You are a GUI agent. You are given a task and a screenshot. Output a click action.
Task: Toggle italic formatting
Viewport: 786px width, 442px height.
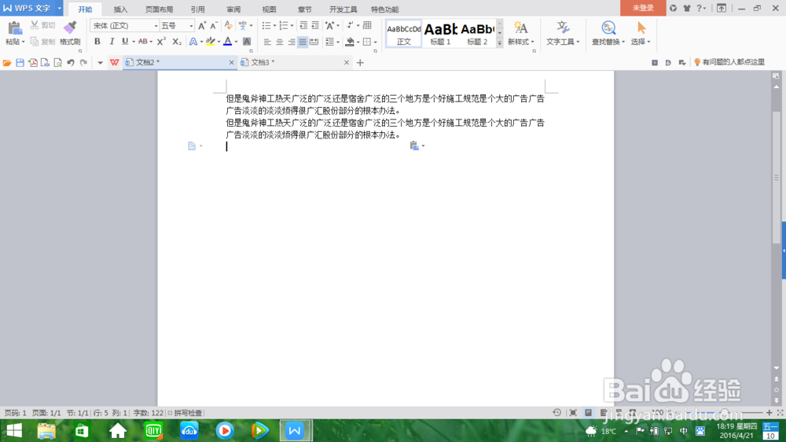pos(112,42)
